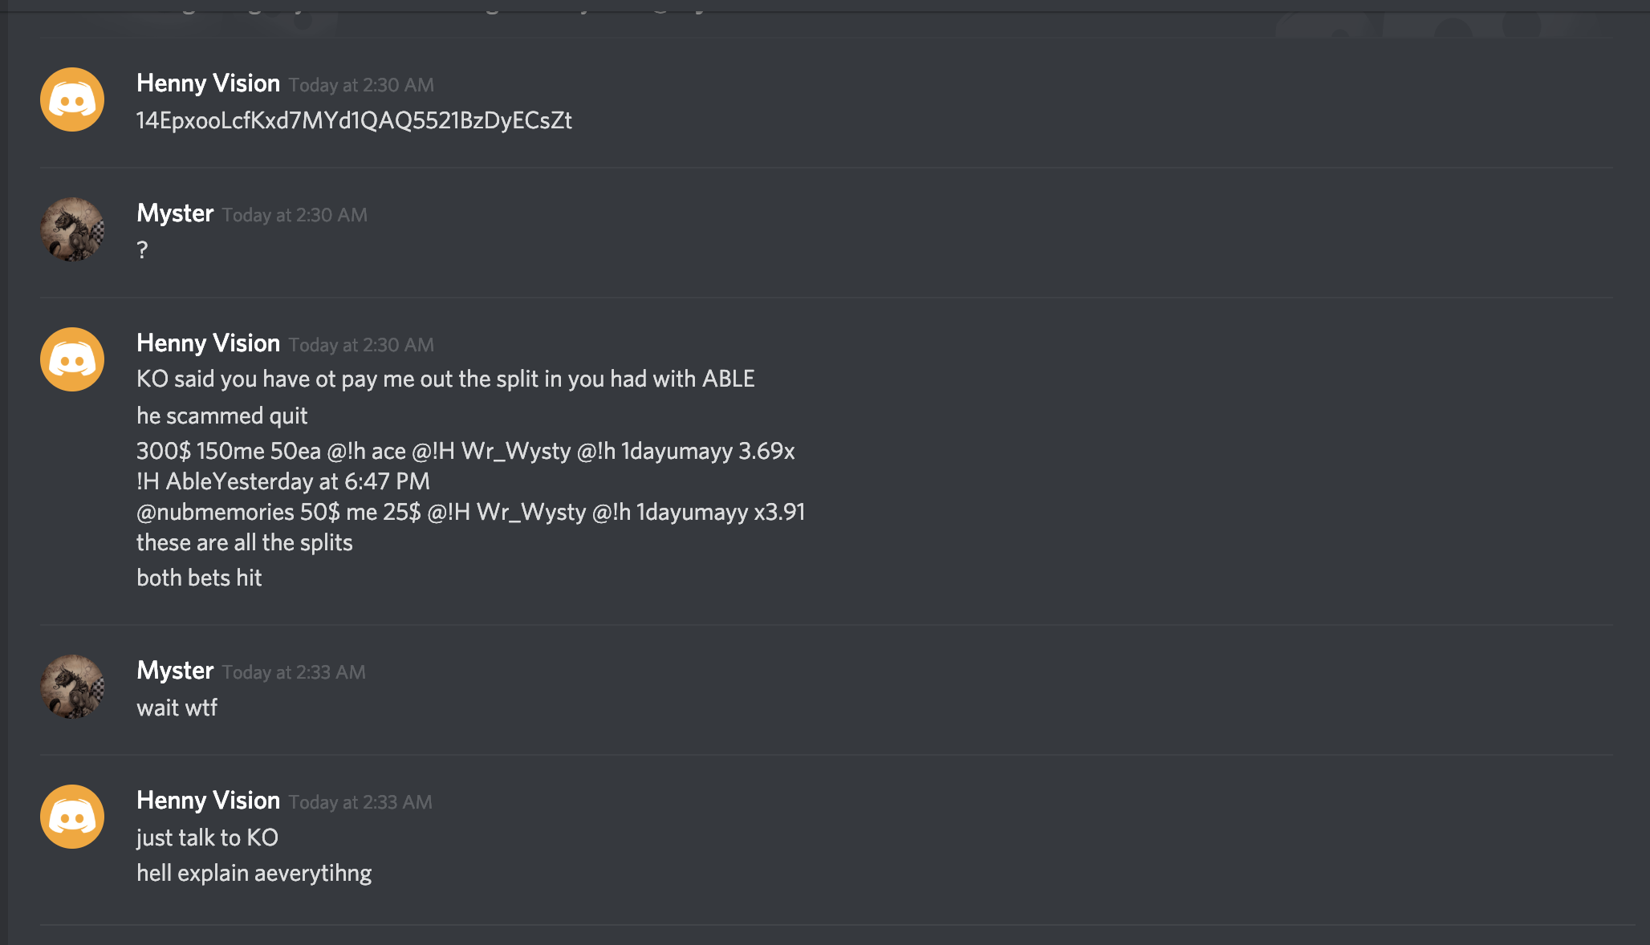The width and height of the screenshot is (1650, 945).
Task: Click the "these are all the splits" line
Action: (244, 542)
